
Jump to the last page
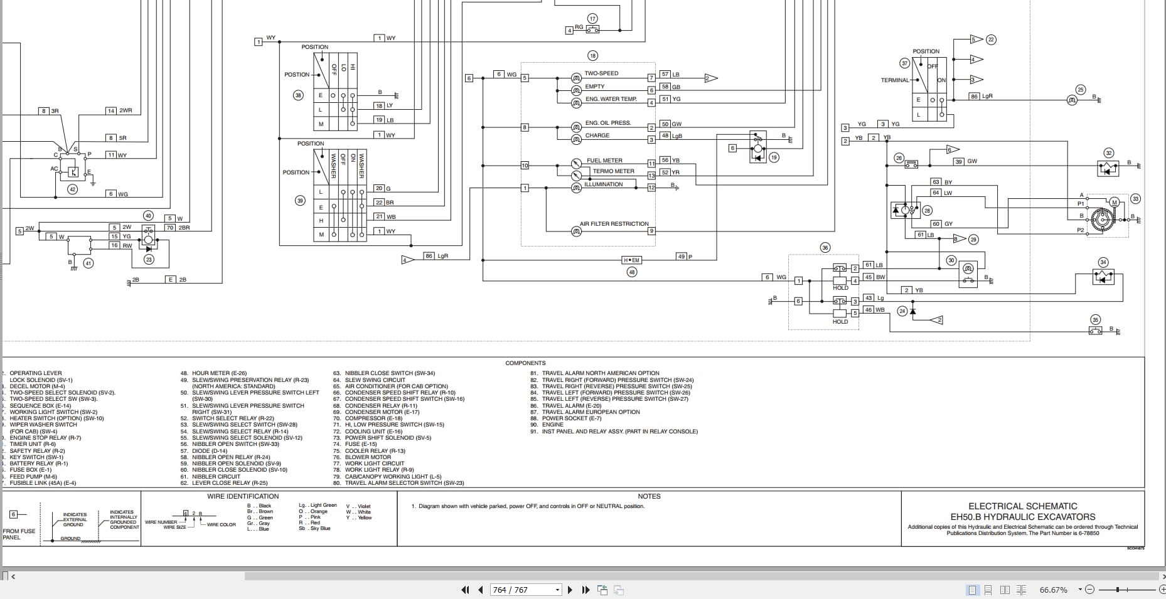tap(586, 590)
